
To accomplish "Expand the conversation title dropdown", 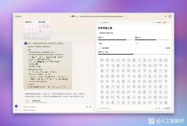I will (124, 16).
